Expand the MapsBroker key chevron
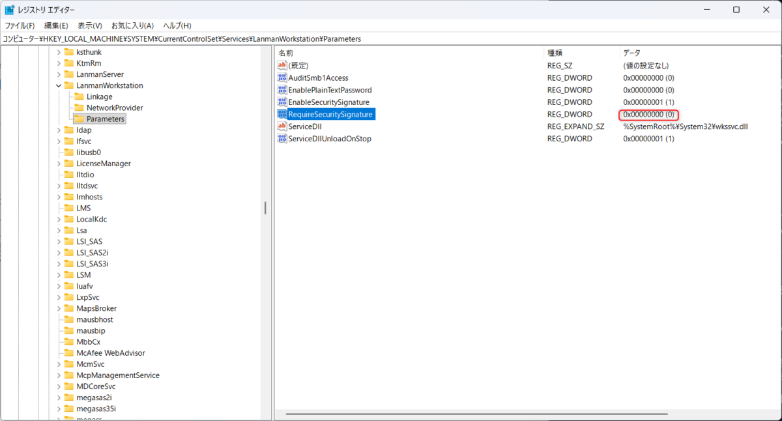Screen dimensions: 782x421 point(59,308)
